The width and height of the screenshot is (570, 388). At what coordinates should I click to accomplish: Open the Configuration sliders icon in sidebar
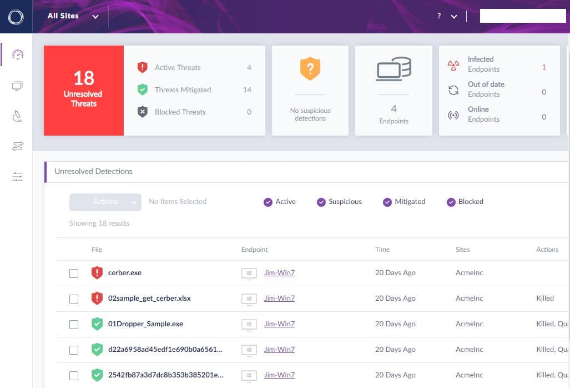click(17, 176)
